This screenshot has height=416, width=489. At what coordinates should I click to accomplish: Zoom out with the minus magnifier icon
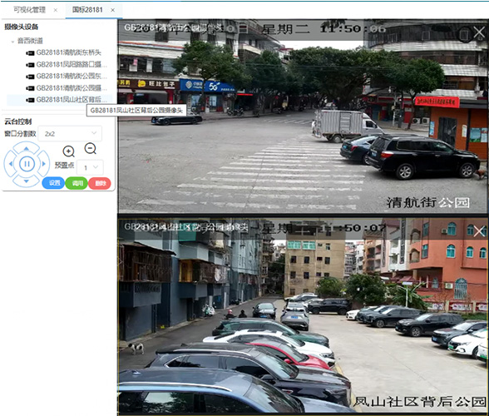90,149
